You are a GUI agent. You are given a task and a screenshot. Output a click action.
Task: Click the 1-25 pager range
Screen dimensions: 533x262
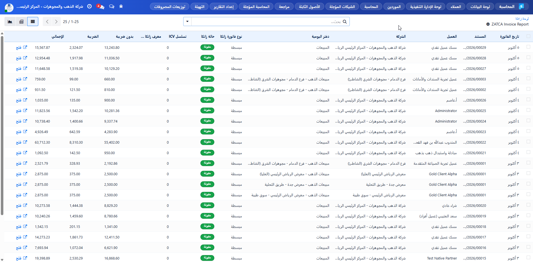pos(75,22)
